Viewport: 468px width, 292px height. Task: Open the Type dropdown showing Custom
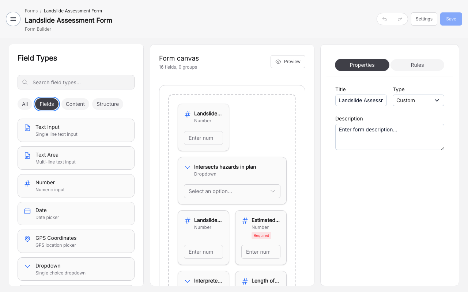pyautogui.click(x=418, y=100)
